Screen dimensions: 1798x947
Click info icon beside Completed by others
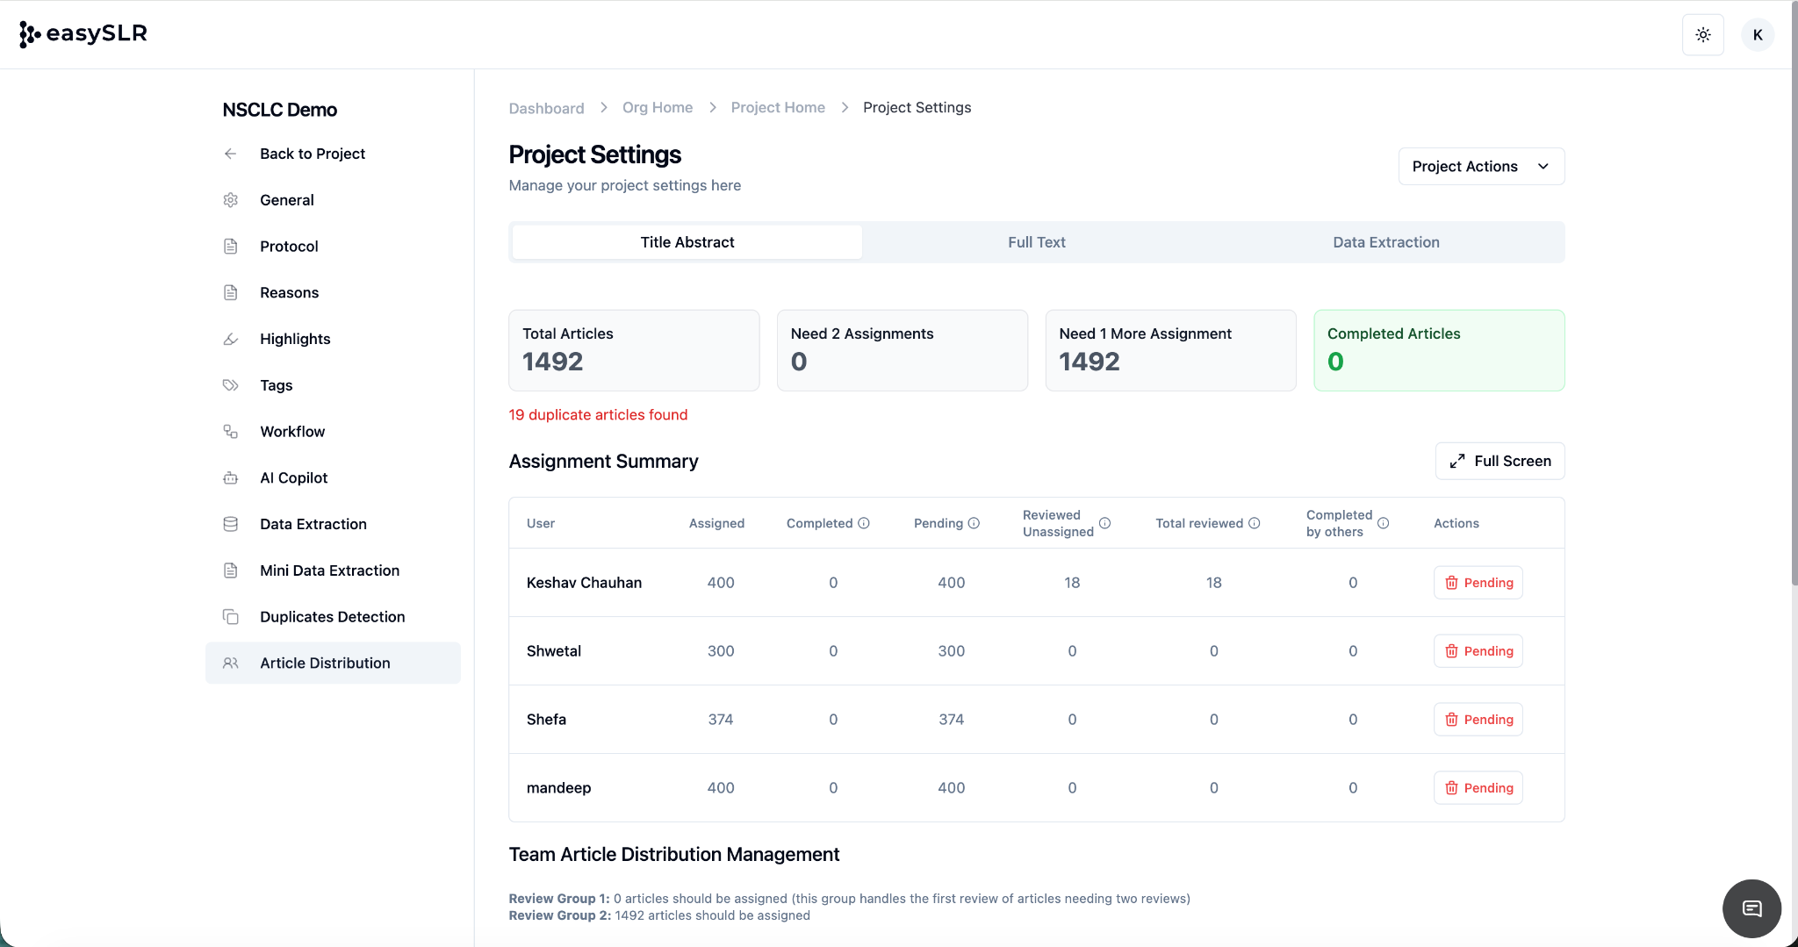(1384, 523)
